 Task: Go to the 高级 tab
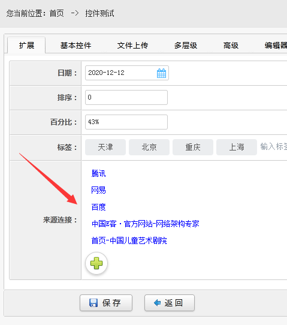click(x=231, y=46)
